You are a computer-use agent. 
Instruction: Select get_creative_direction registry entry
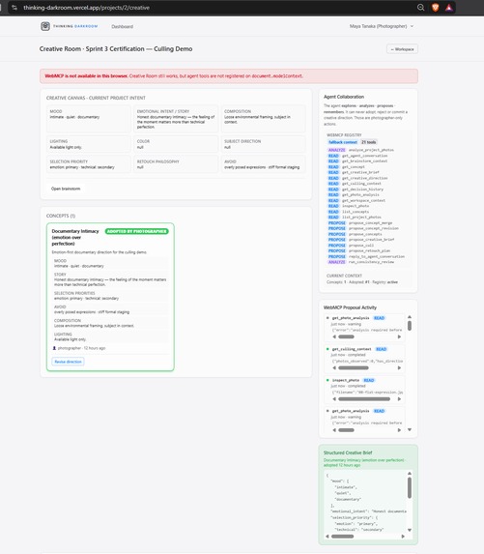point(364,178)
